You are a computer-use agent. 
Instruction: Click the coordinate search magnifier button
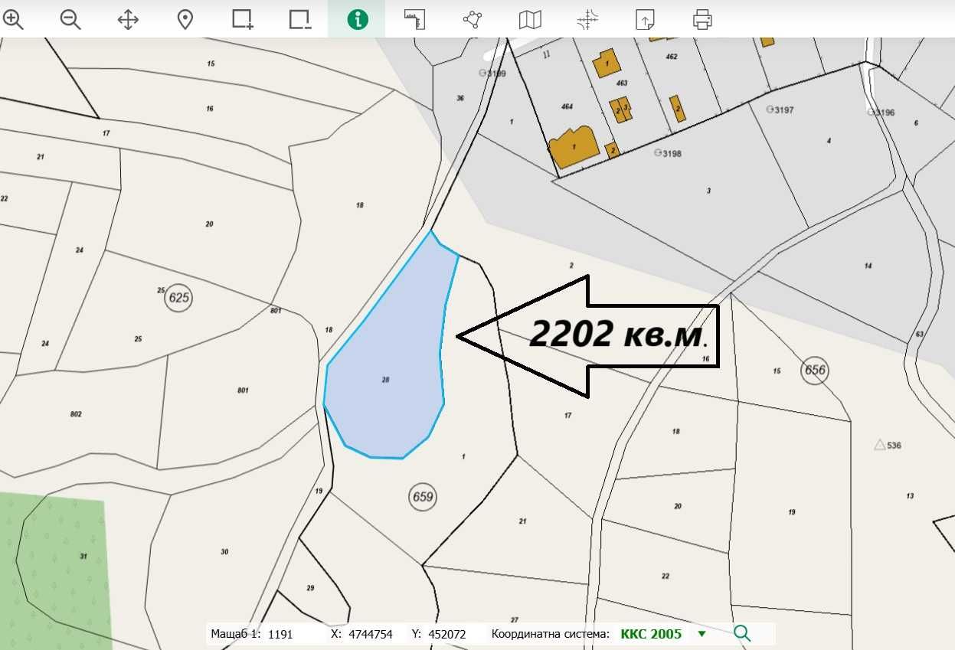coord(741,634)
